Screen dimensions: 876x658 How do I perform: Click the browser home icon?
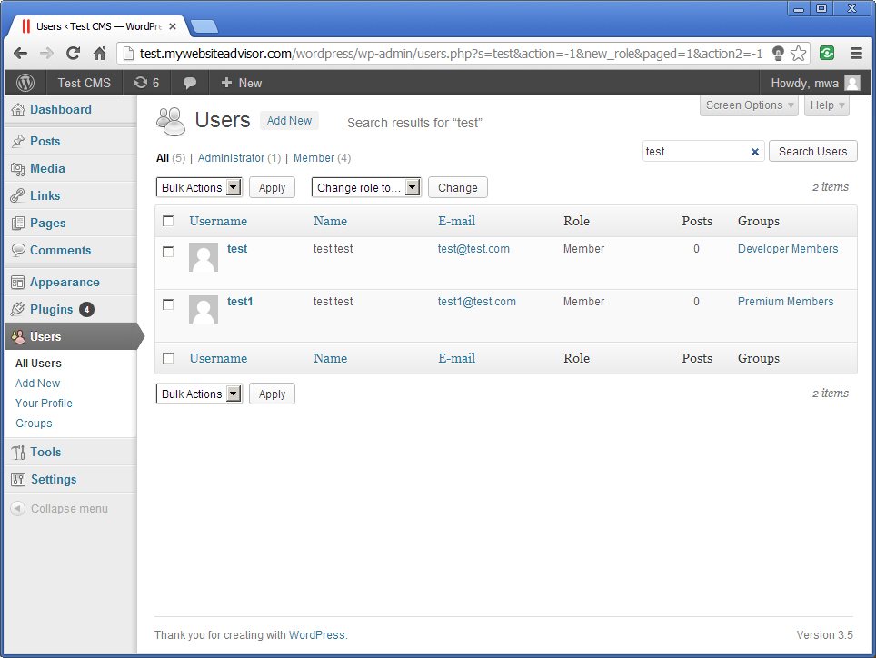pos(99,54)
